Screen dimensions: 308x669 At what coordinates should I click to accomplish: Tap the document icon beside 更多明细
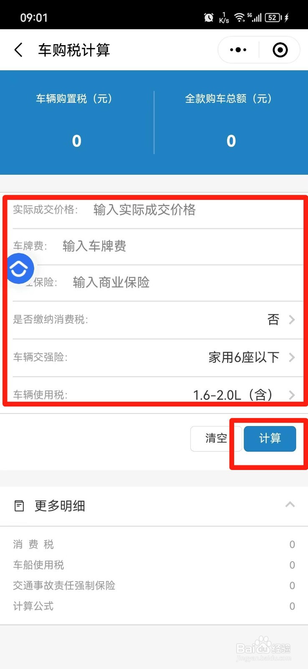pos(19,506)
